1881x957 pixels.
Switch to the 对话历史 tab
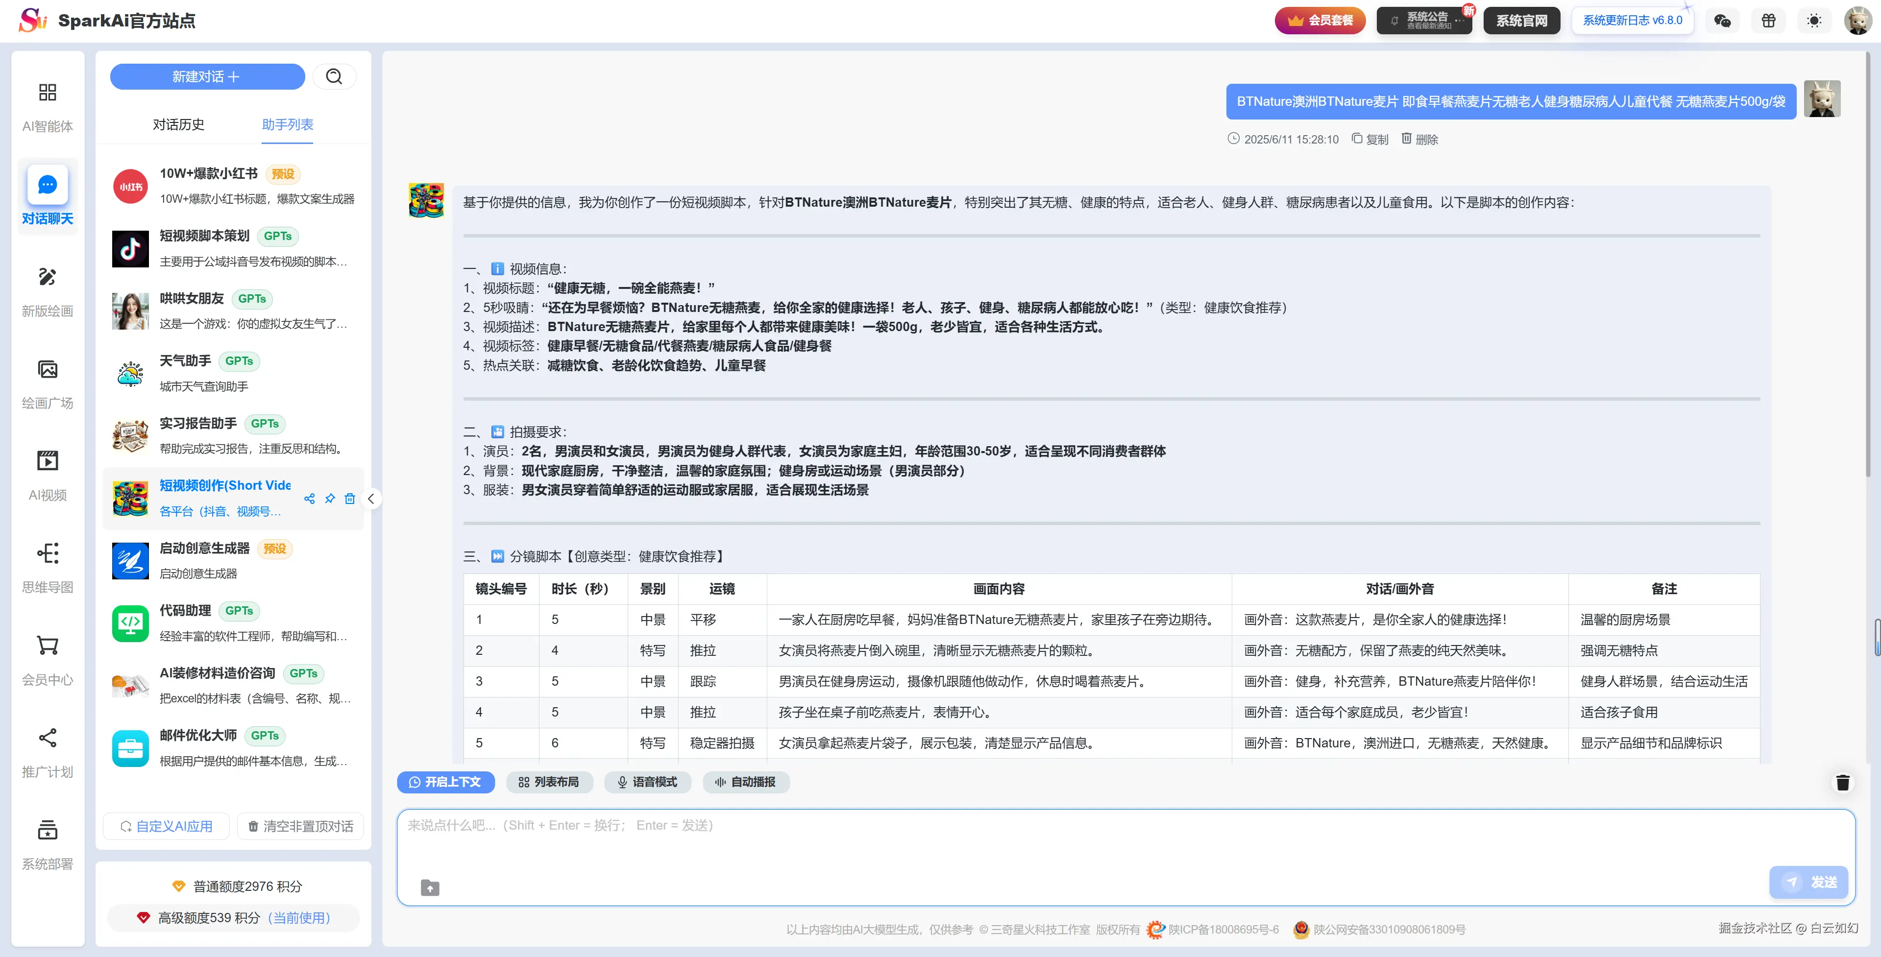(x=178, y=125)
